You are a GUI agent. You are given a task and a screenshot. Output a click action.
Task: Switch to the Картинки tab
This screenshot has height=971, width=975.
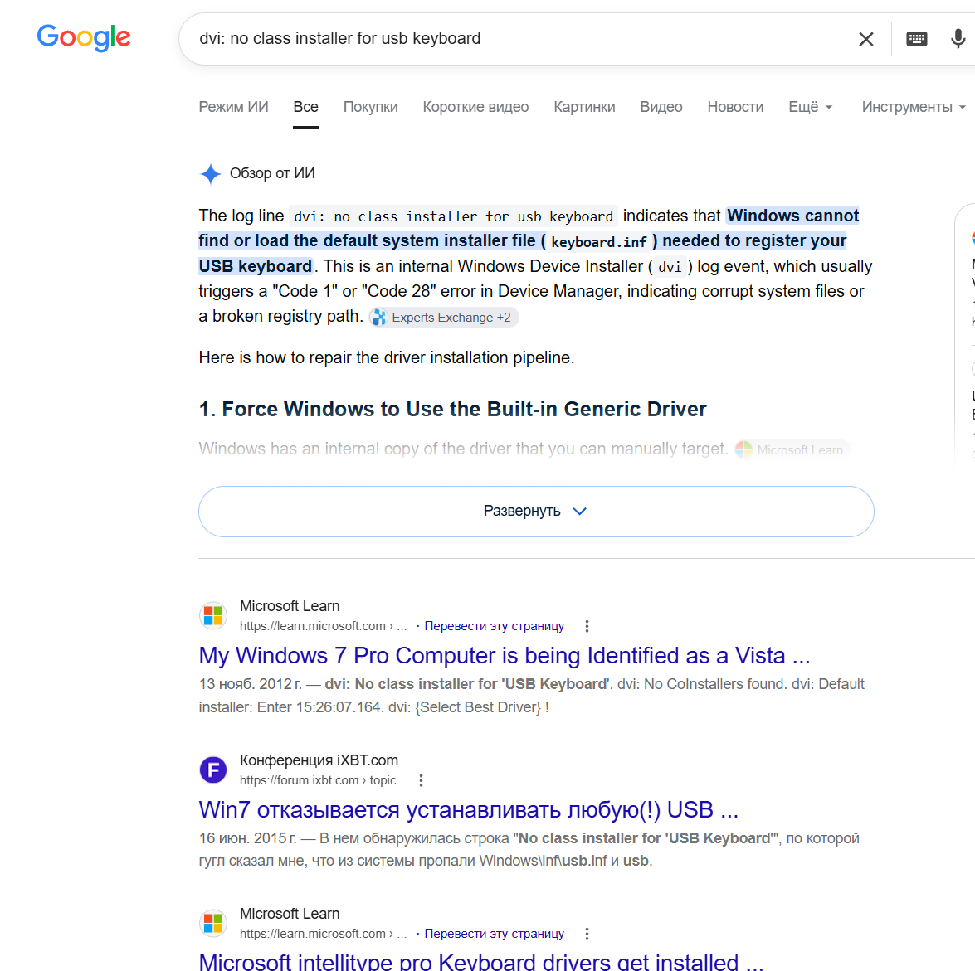coord(584,107)
